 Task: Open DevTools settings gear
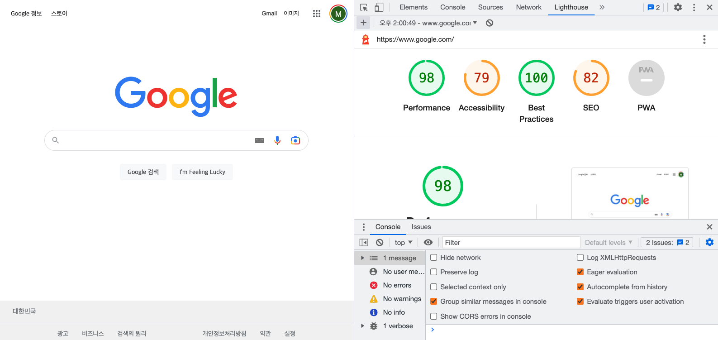678,7
